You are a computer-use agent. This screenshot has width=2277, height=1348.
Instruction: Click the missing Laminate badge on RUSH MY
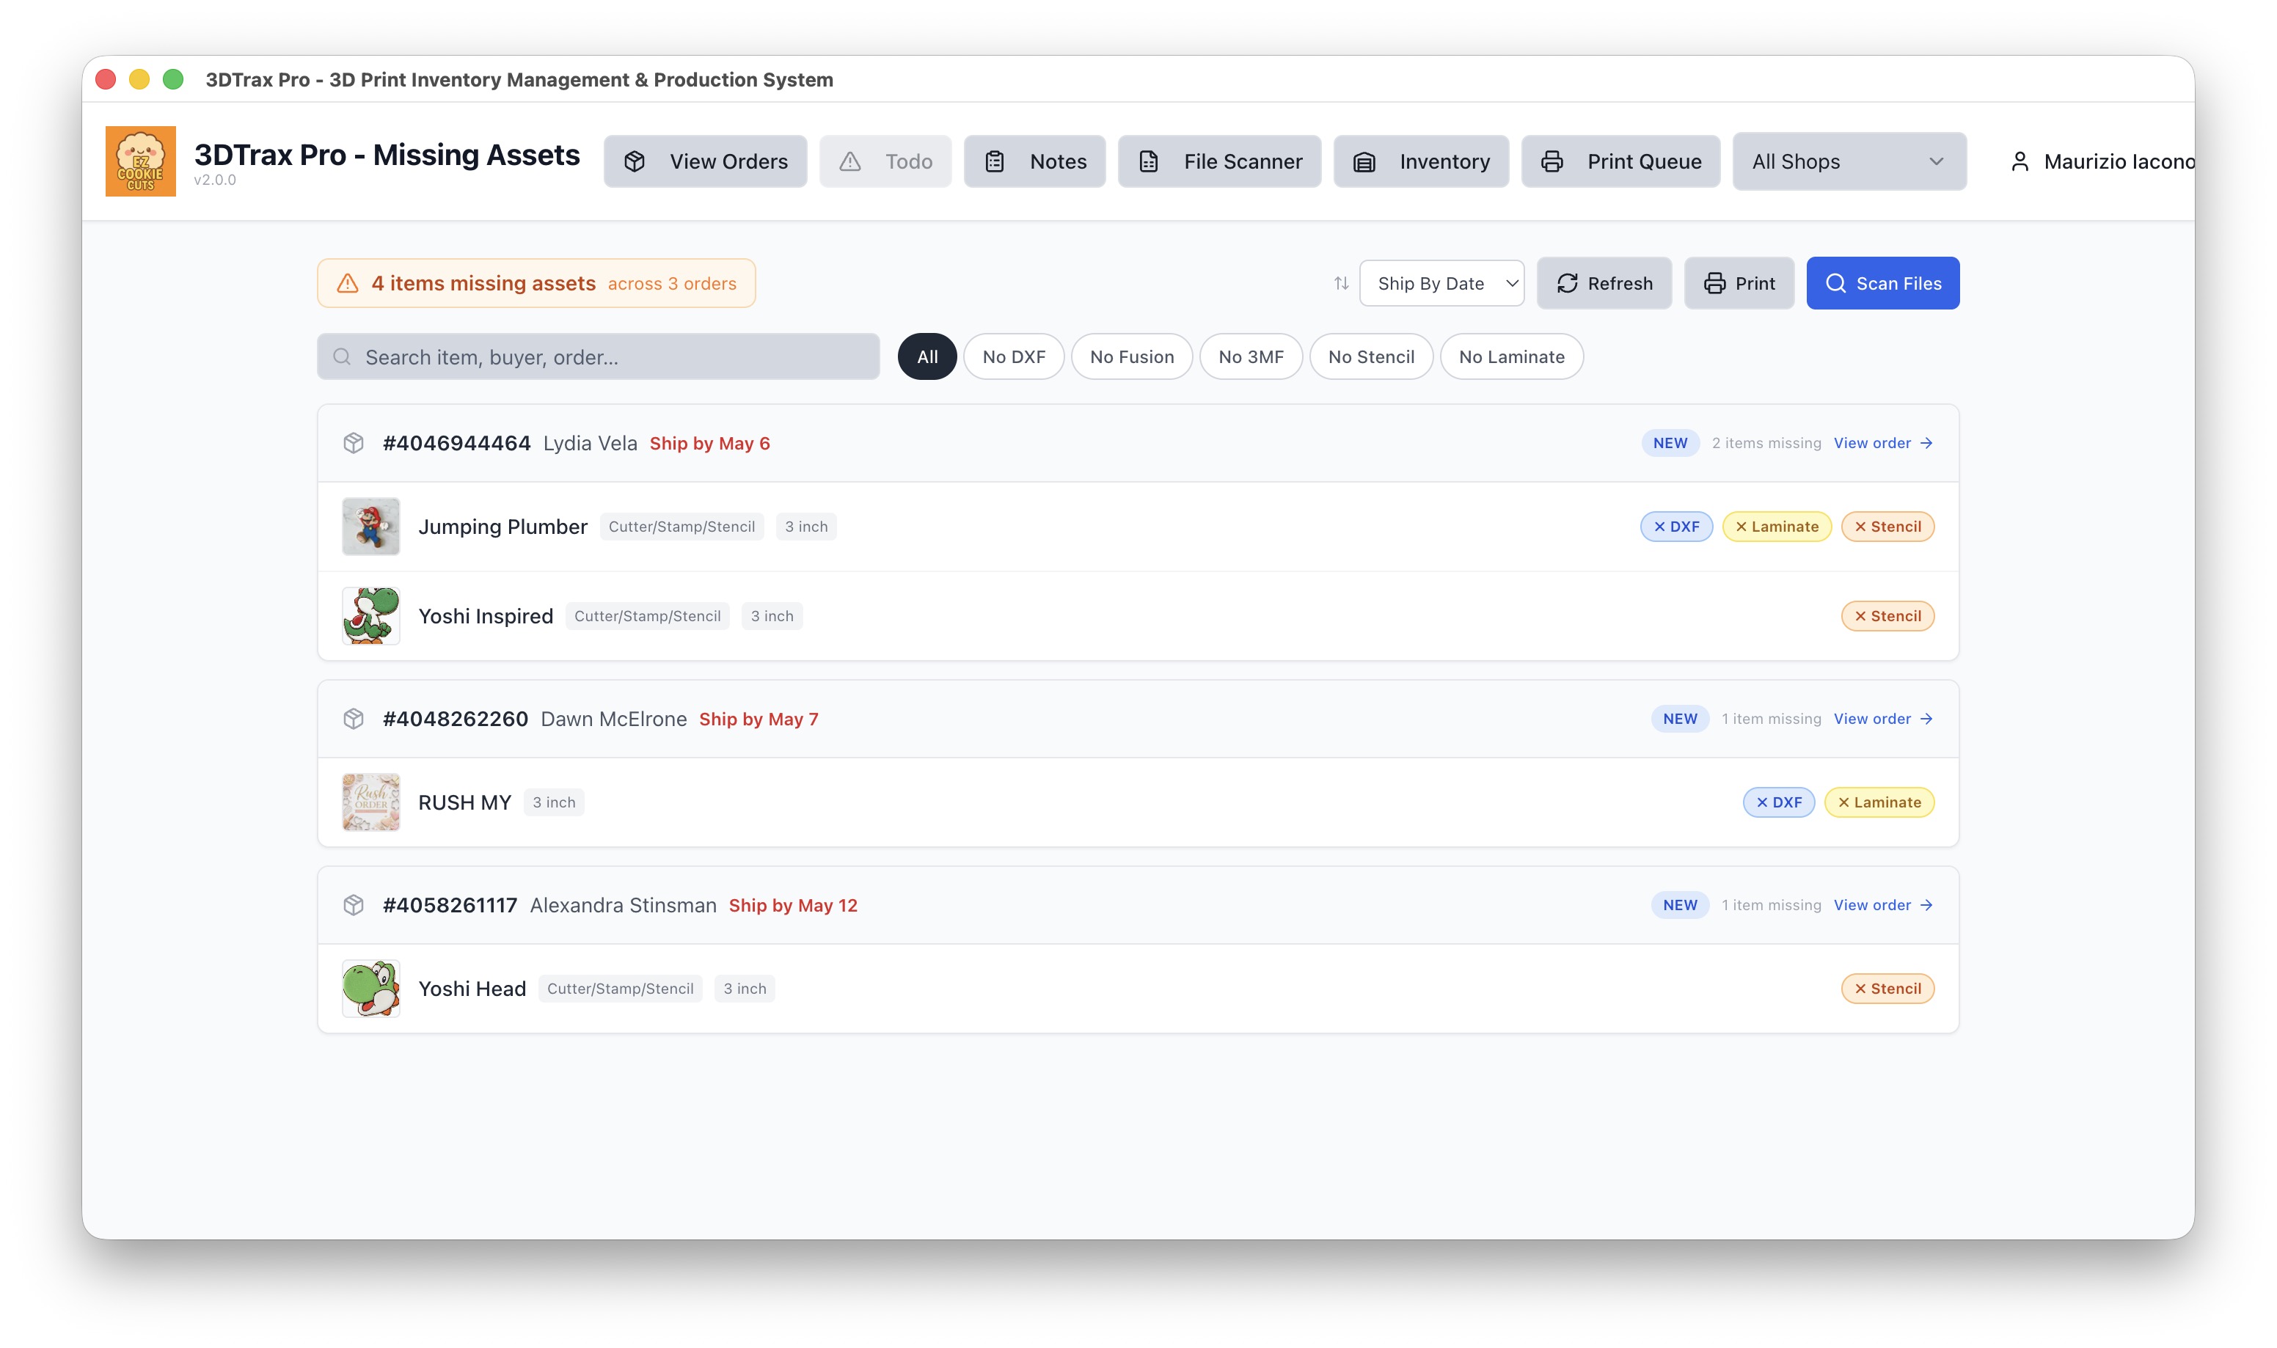tap(1879, 802)
